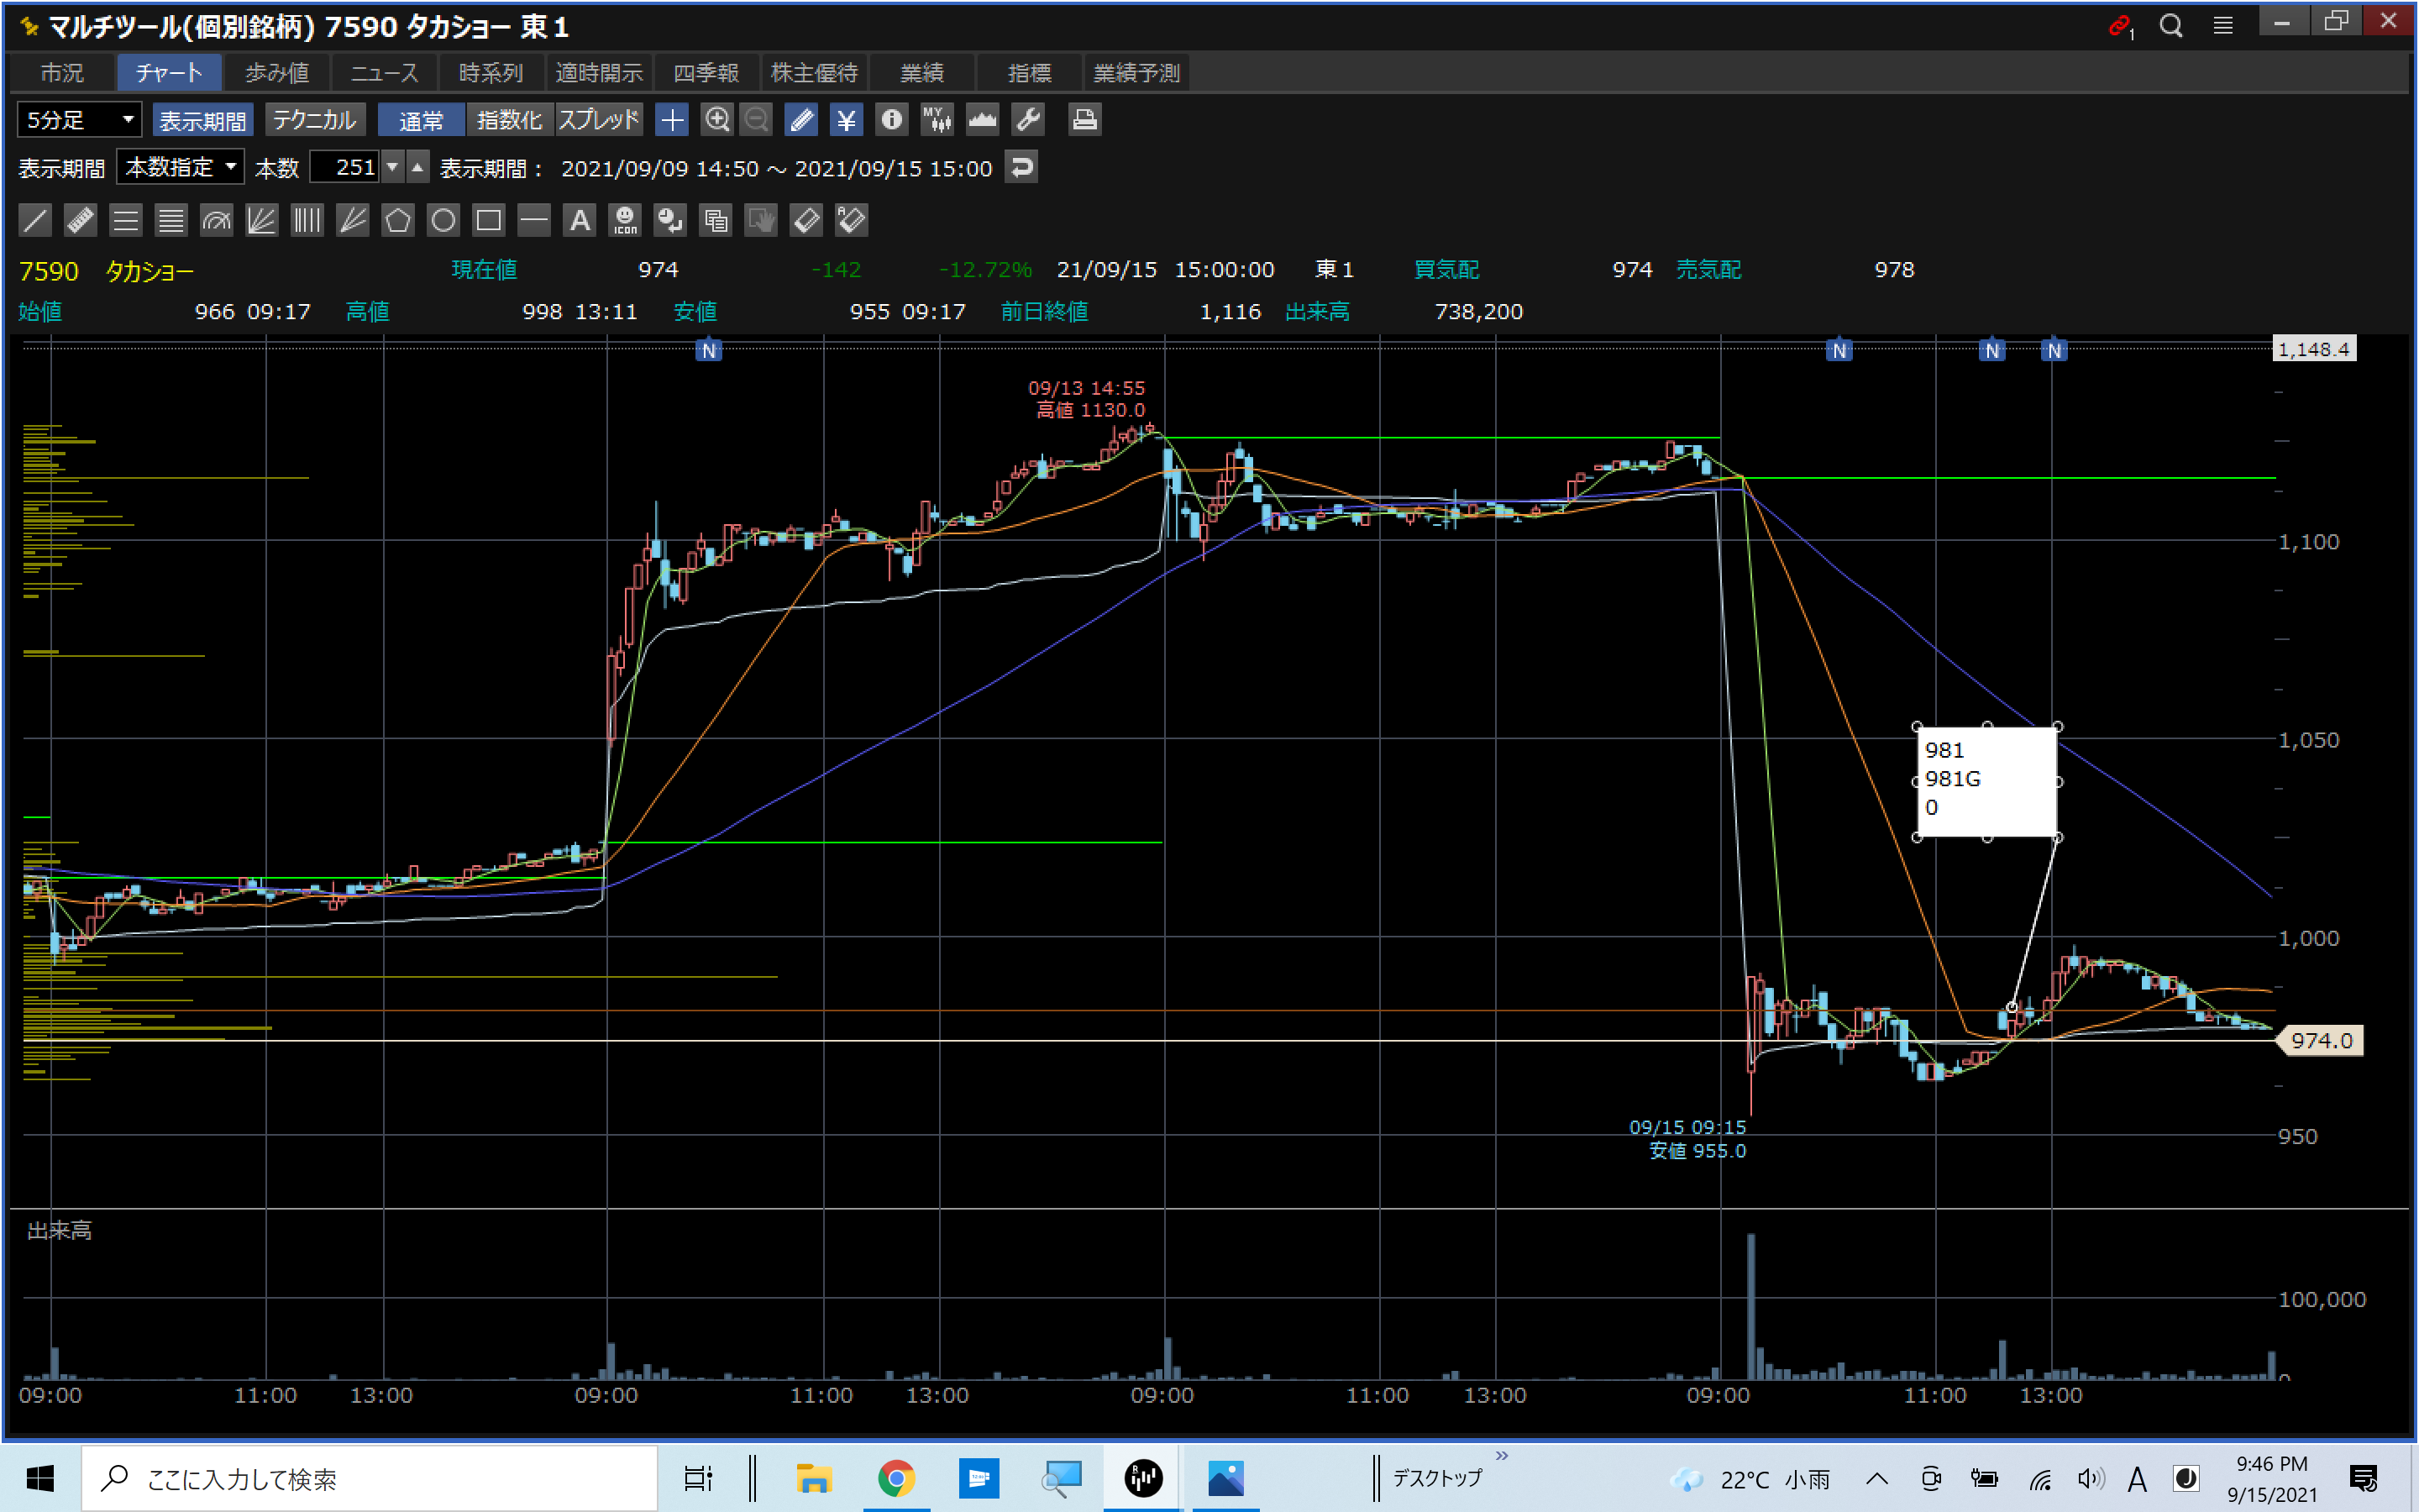Click the eraser tool icon
This screenshot has height=1512, width=2419.
tap(805, 220)
